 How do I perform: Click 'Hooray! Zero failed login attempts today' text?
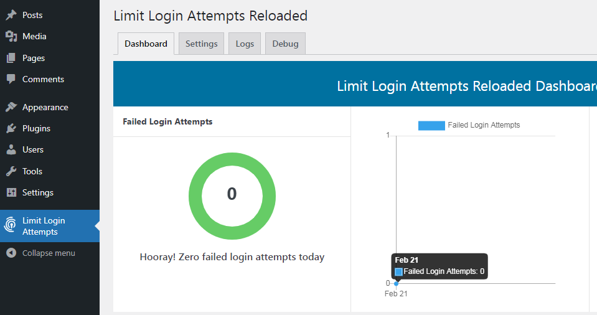[232, 257]
